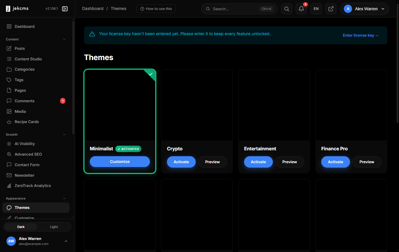Switch to Light mode
The width and height of the screenshot is (399, 252).
tap(54, 227)
